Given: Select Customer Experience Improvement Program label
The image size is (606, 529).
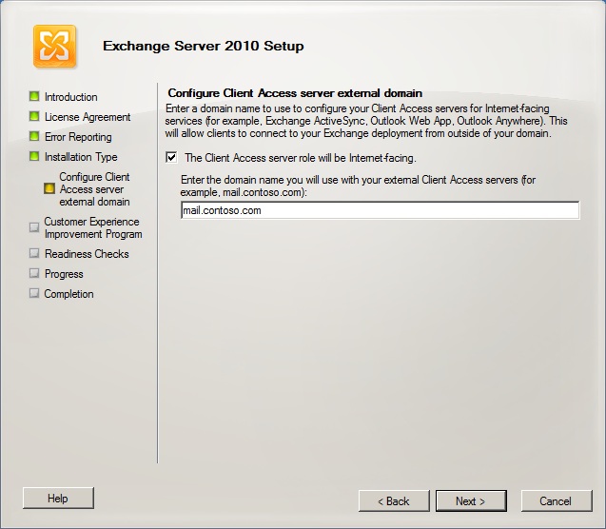Looking at the screenshot, I should click(93, 227).
